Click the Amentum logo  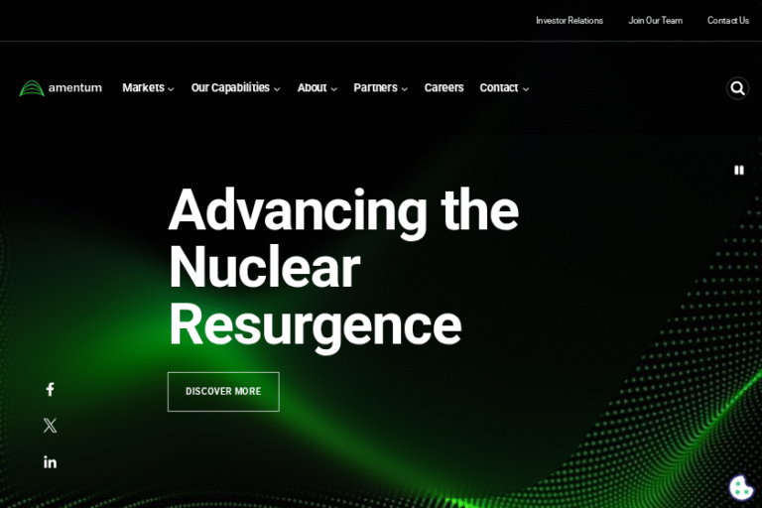pyautogui.click(x=61, y=88)
